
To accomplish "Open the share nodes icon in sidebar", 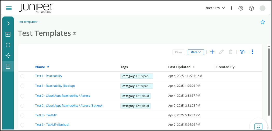I will [8, 56].
